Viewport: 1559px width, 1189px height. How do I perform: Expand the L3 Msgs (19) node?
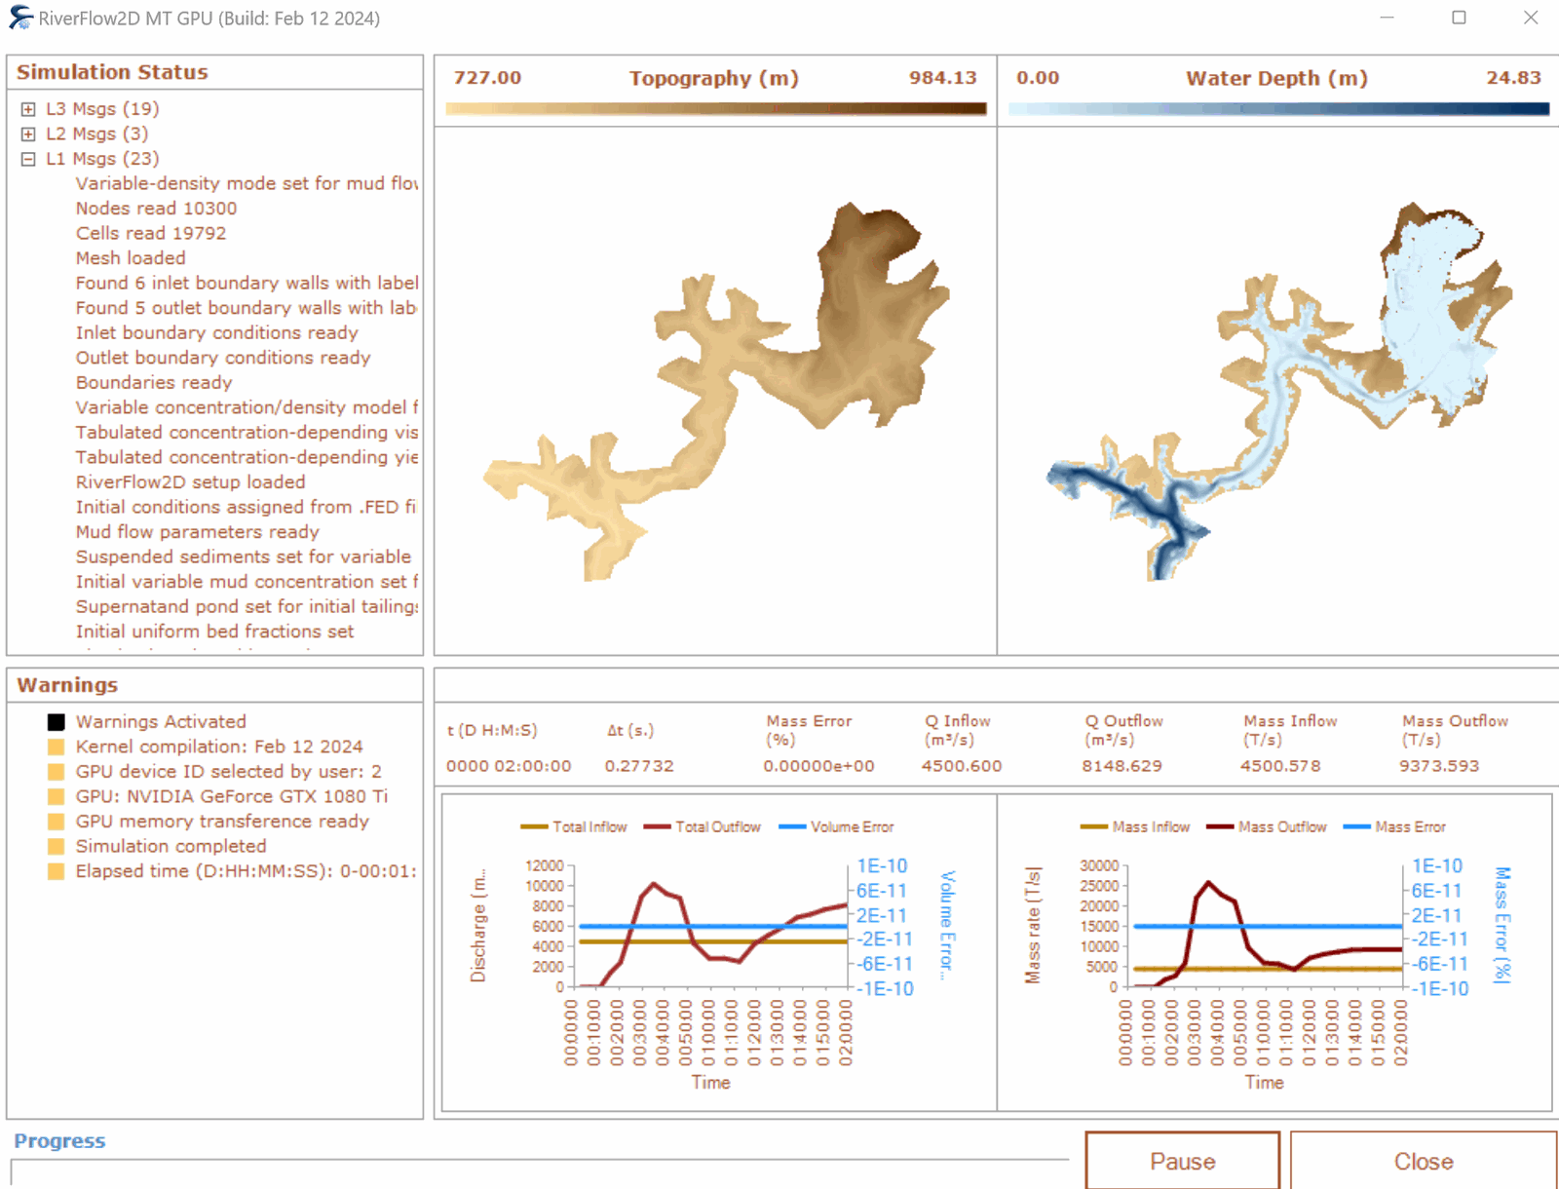[x=28, y=109]
